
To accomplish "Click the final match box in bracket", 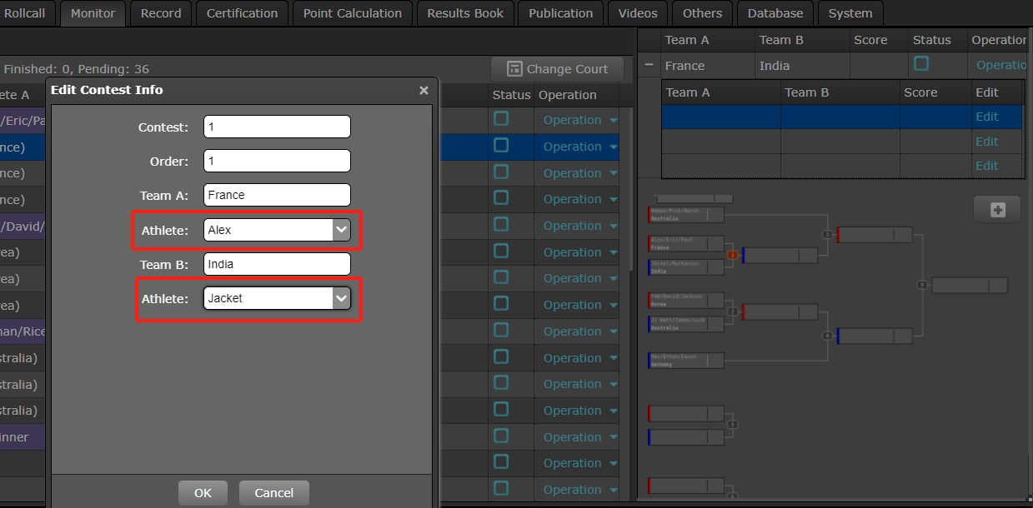I will [x=968, y=286].
